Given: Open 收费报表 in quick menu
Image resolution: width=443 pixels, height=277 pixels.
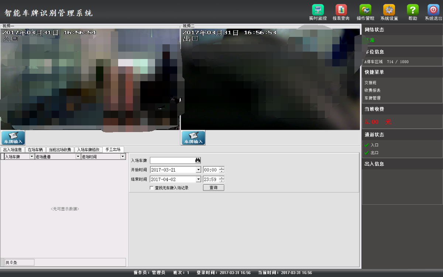Looking at the screenshot, I should (372, 90).
